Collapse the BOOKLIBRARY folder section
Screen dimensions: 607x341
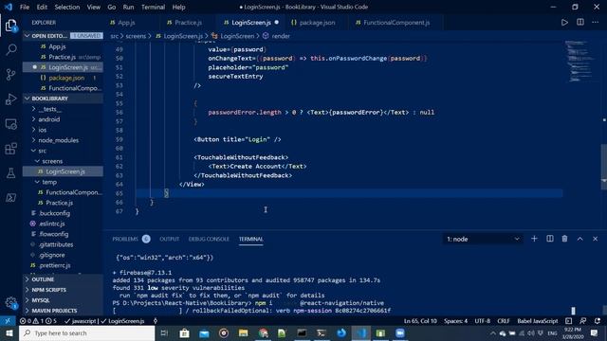(x=27, y=99)
